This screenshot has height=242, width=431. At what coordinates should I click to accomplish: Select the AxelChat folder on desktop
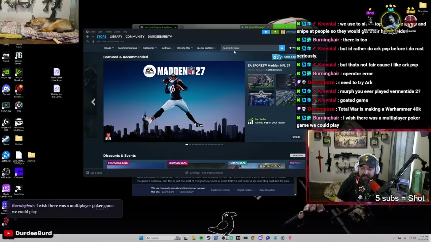tap(31, 156)
